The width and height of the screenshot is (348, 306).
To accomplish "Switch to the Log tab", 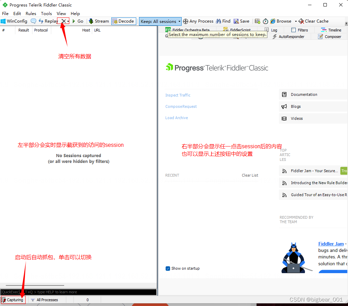I will click(271, 30).
